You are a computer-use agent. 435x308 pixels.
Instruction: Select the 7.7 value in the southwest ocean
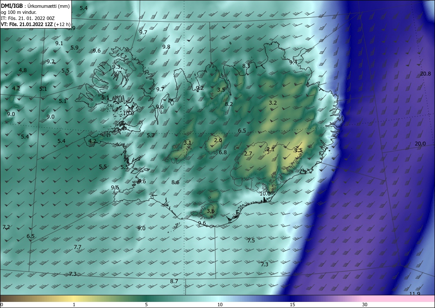(x=78, y=247)
